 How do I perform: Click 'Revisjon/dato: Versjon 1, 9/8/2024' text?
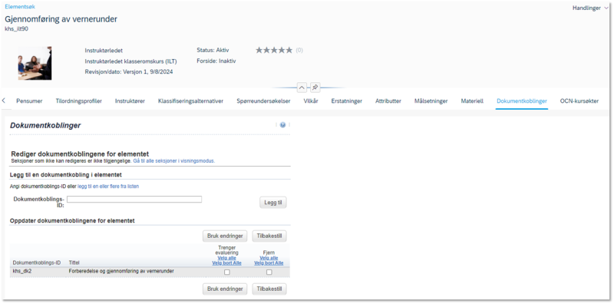tap(129, 72)
